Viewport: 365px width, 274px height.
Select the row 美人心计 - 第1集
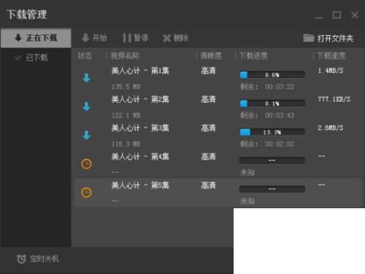[x=218, y=78]
